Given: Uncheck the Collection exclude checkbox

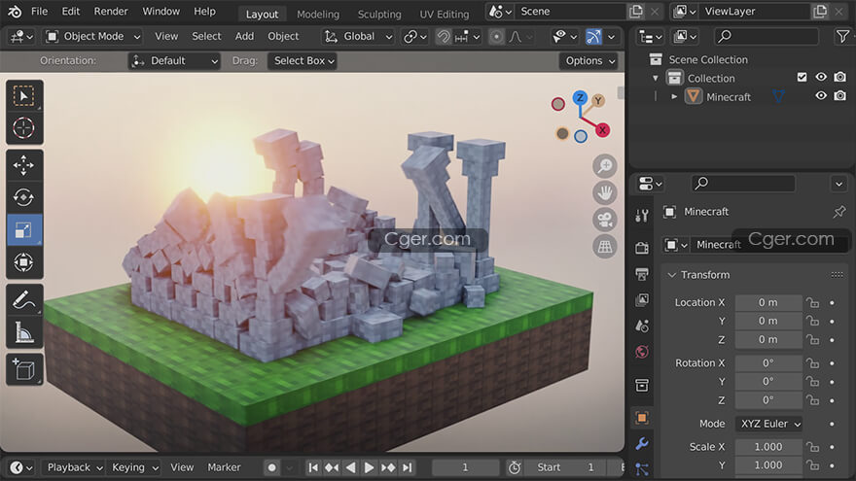Looking at the screenshot, I should [802, 78].
